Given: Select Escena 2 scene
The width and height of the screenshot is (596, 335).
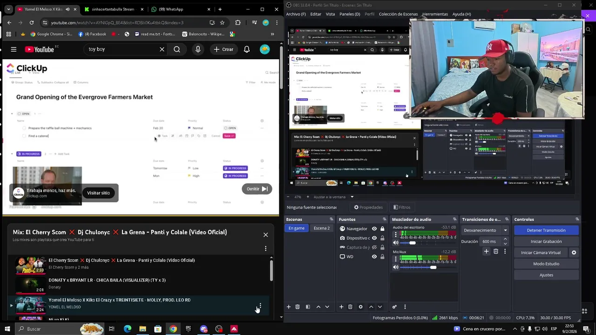Looking at the screenshot, I should pos(321,228).
